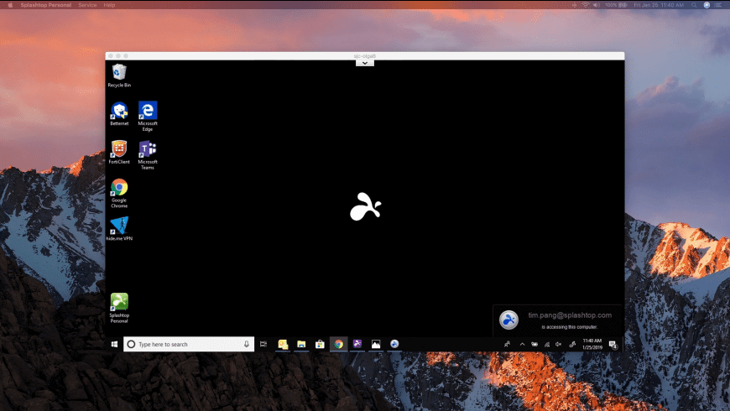Expand the Splashtop session toolbar chevron
The image size is (730, 411).
365,63
